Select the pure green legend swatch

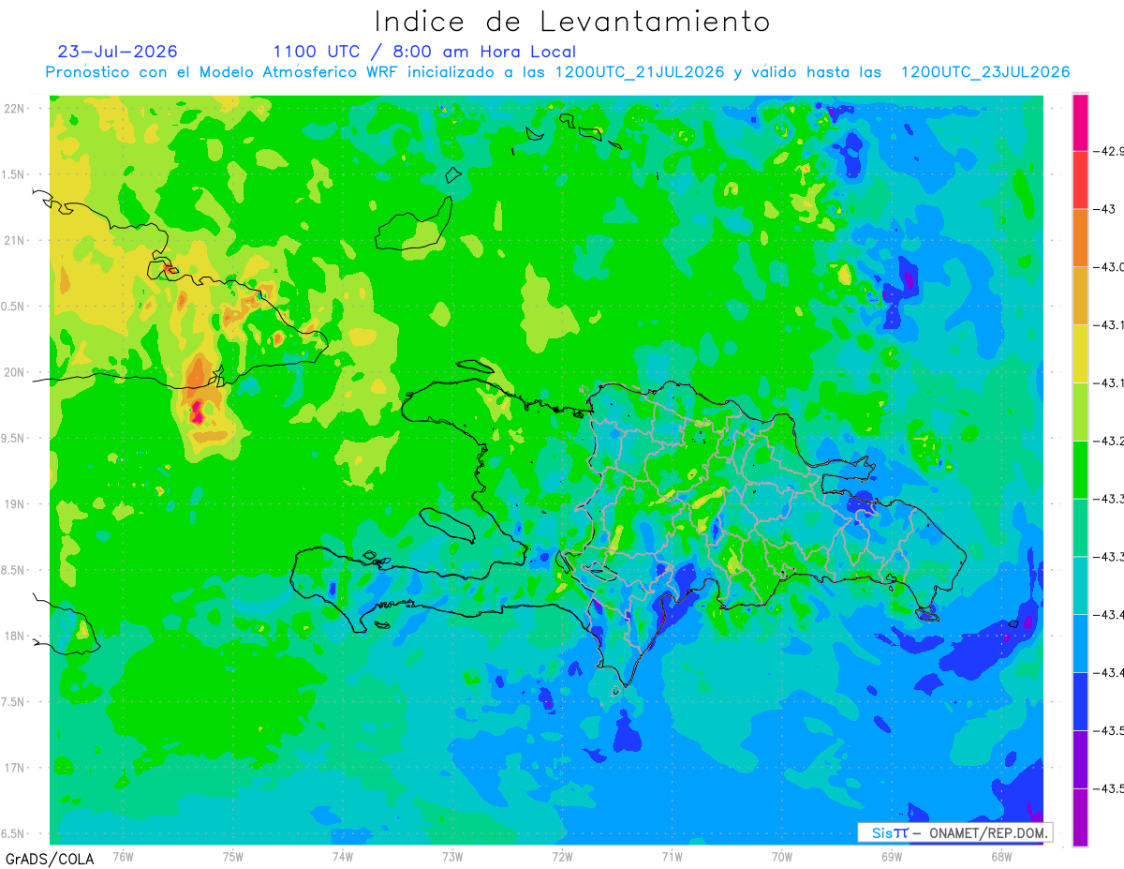(1080, 469)
